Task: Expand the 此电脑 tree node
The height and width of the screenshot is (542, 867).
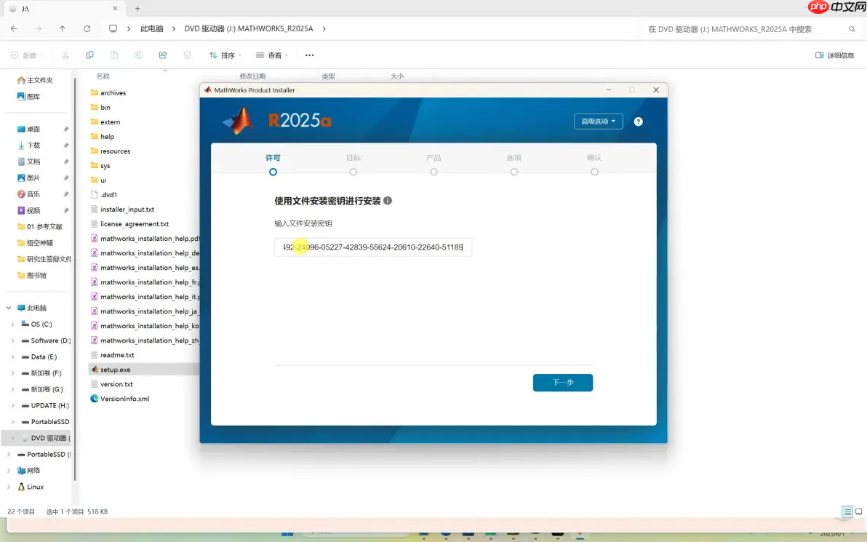Action: 7,307
